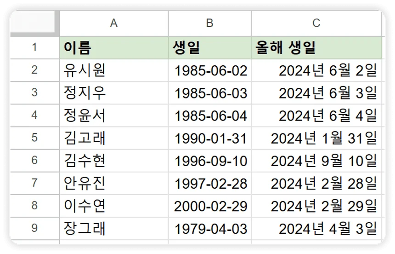Click the cell with 2000-02-29

point(209,205)
